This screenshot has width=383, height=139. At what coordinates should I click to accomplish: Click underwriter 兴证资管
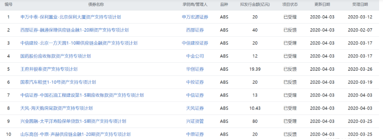pos(195,121)
